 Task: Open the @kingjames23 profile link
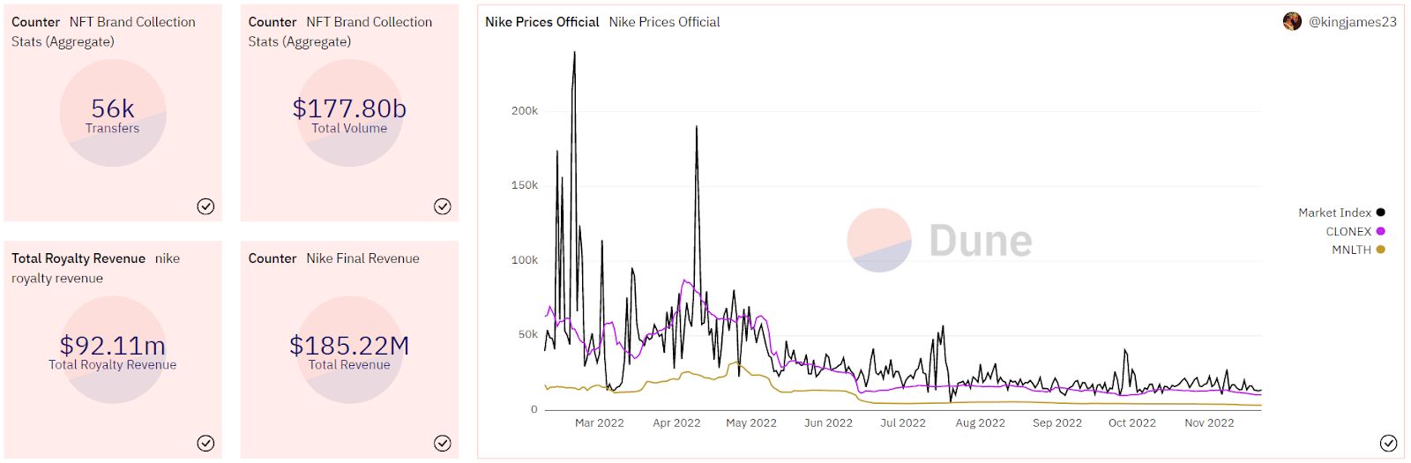pos(1352,22)
